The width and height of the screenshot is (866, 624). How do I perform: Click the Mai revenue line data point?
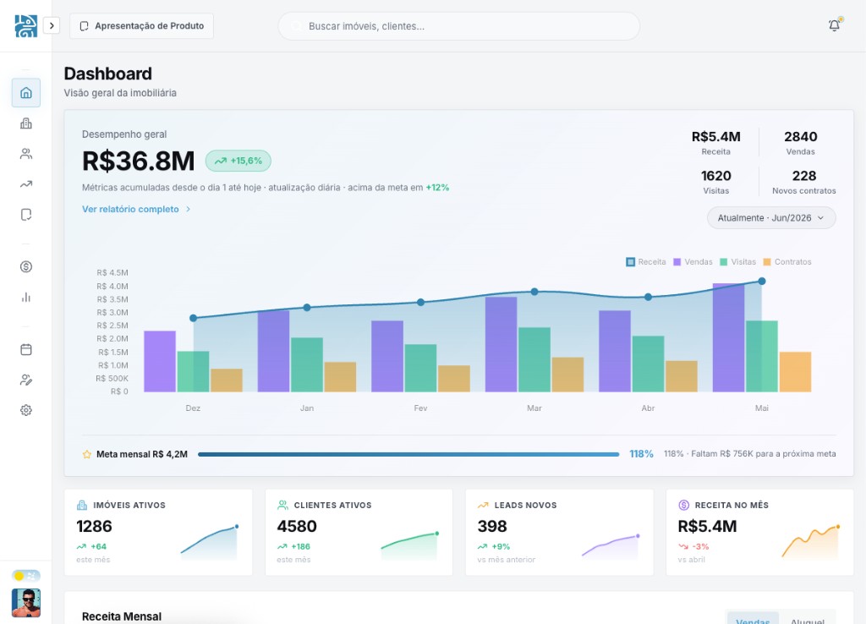(x=762, y=281)
